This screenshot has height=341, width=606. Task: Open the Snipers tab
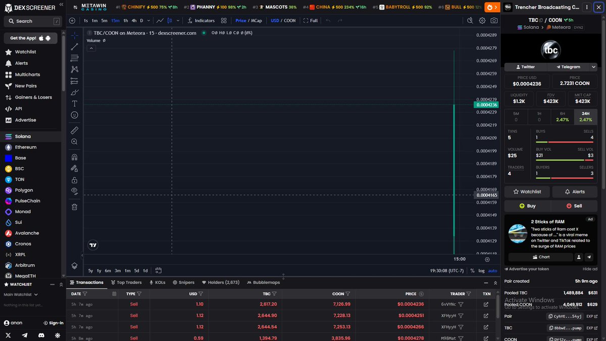184,282
